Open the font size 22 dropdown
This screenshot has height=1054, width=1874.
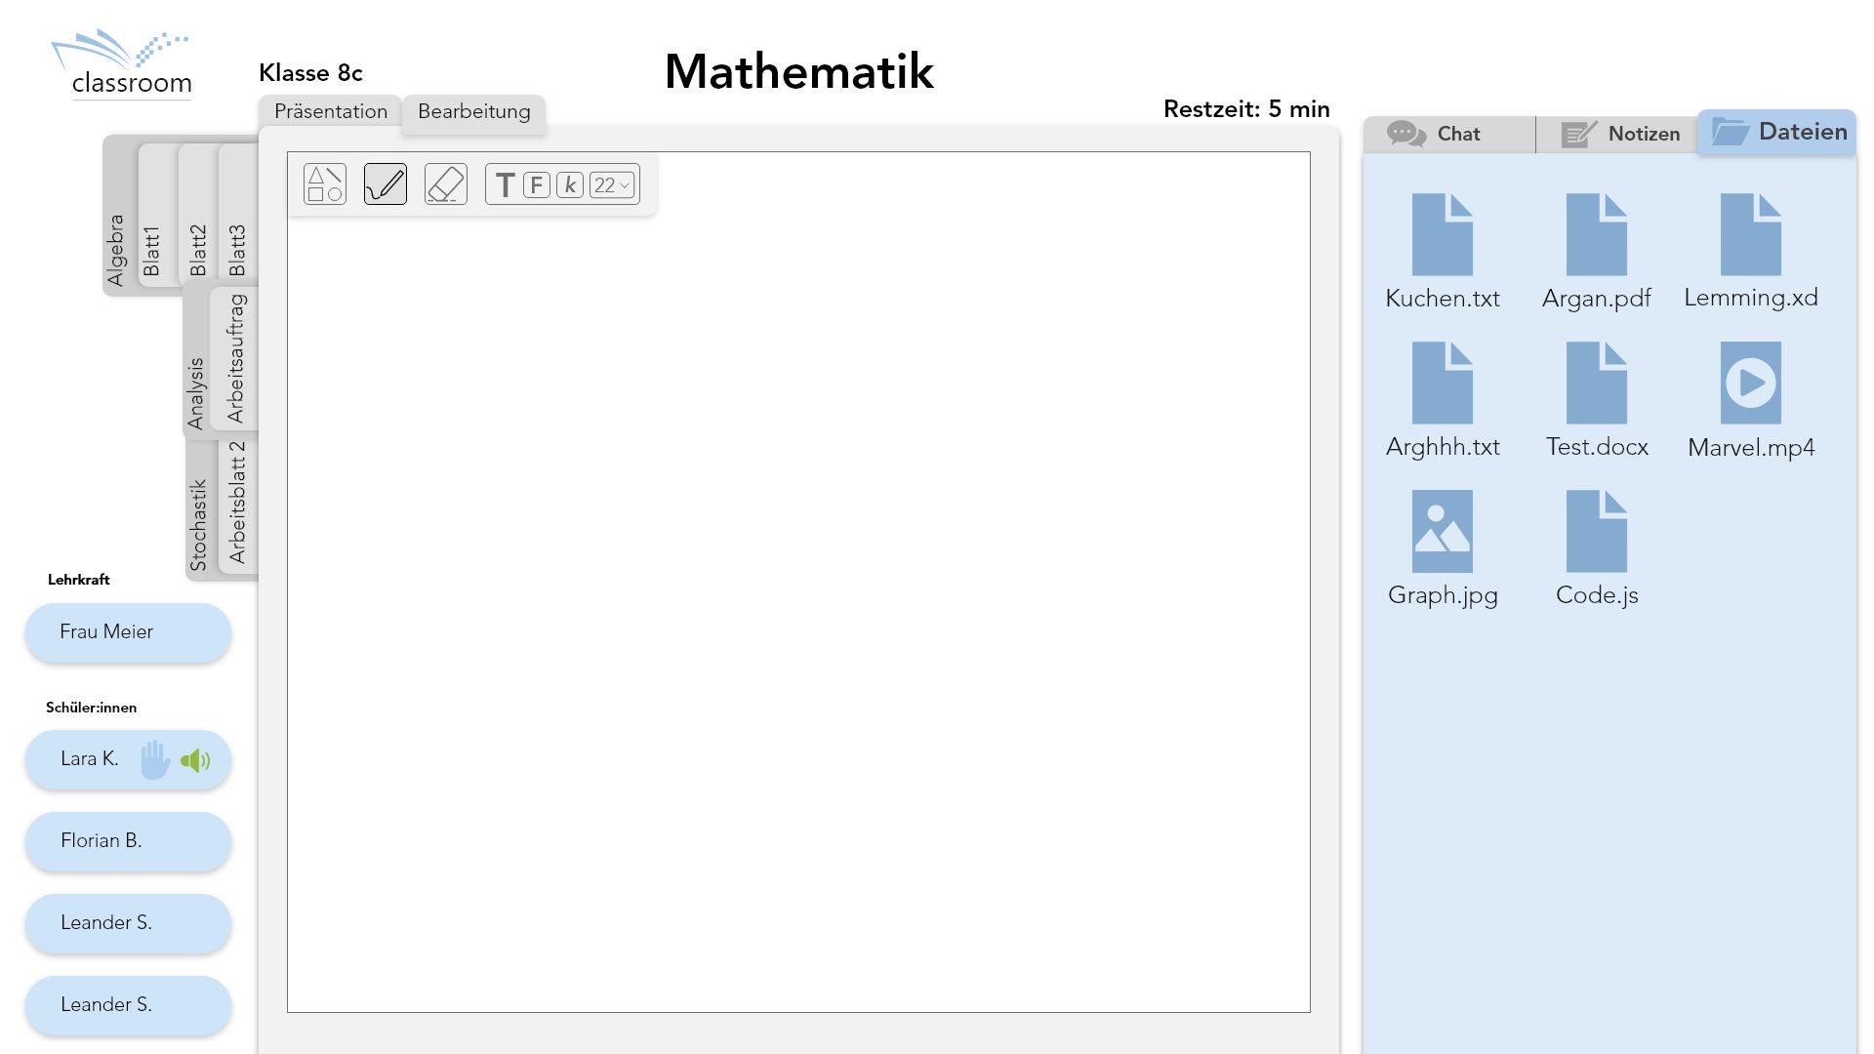tap(613, 185)
